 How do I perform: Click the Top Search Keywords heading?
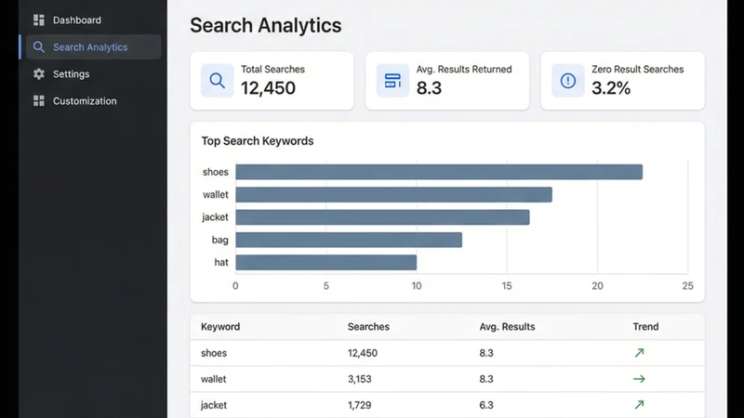pos(258,141)
